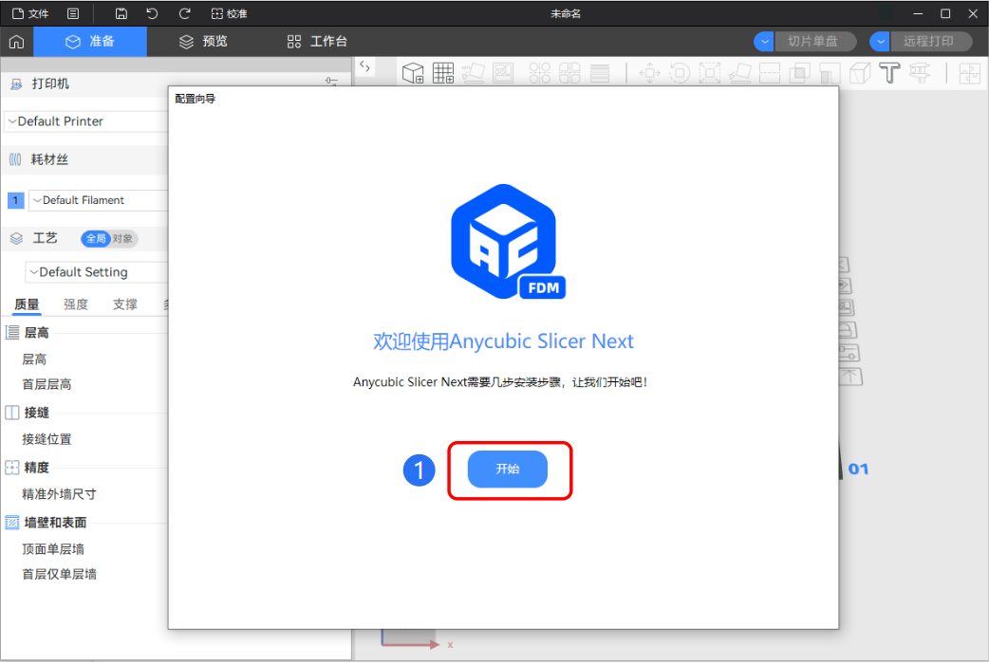Go to the home page icon
This screenshot has height=663, width=989.
16,42
